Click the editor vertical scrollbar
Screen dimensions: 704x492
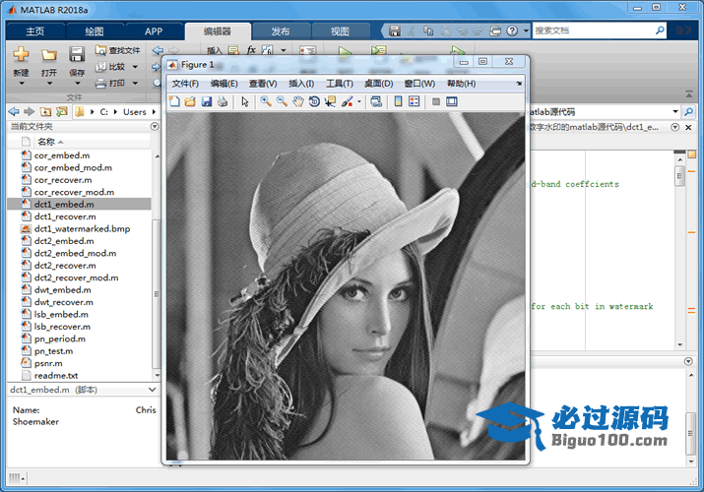[679, 246]
